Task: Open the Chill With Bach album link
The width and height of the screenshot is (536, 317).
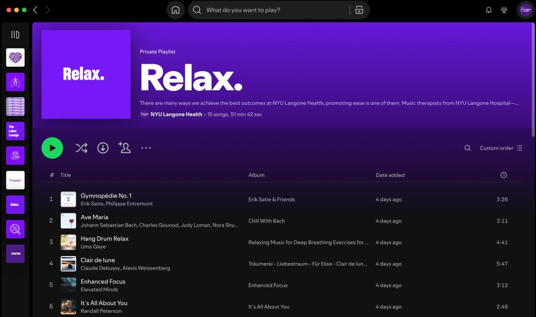Action: (266, 221)
